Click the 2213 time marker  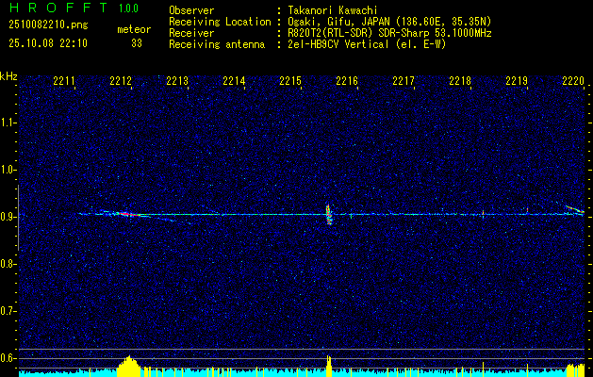coord(177,80)
